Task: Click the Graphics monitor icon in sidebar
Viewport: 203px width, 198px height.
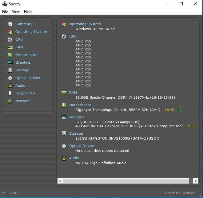Action: pyautogui.click(x=10, y=62)
